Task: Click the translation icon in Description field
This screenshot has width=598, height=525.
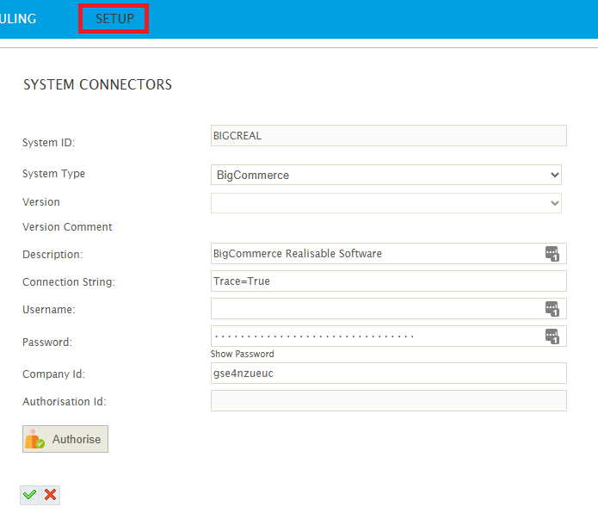Action: [552, 253]
